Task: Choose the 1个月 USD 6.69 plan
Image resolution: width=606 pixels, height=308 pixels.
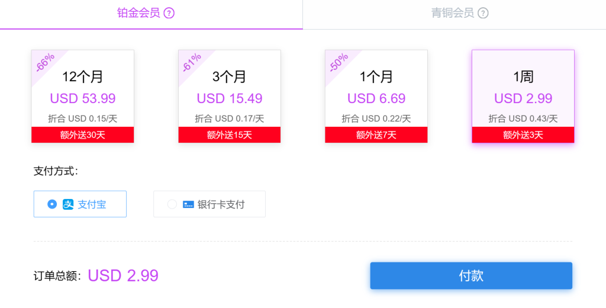Action: 376,97
